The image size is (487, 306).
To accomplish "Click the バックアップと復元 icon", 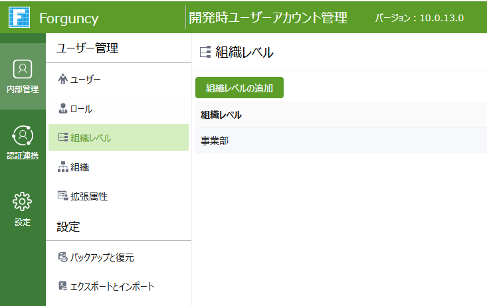I will 63,258.
